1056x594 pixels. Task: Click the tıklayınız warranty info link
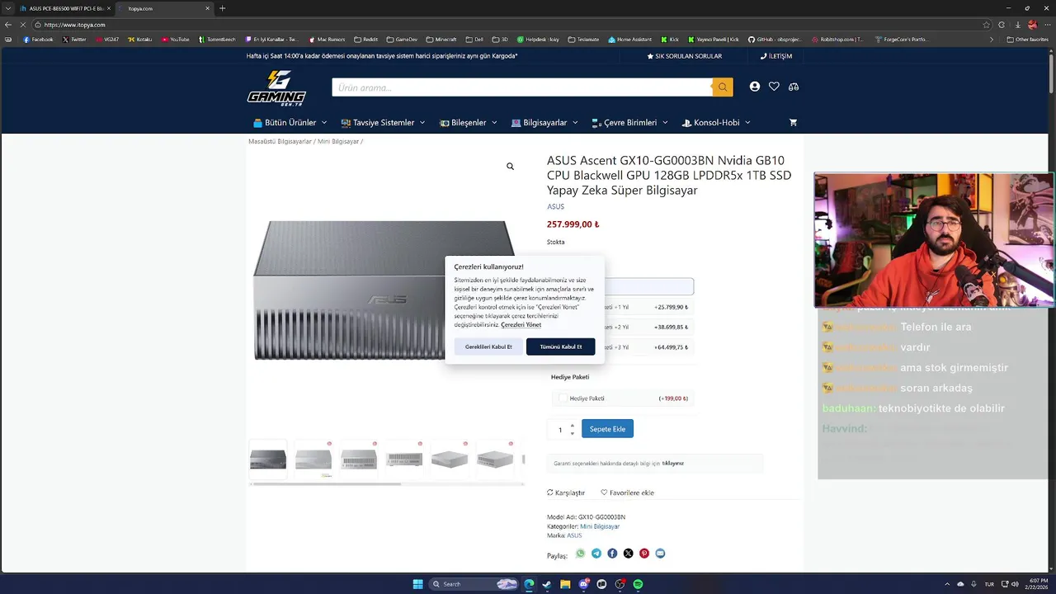pyautogui.click(x=672, y=464)
